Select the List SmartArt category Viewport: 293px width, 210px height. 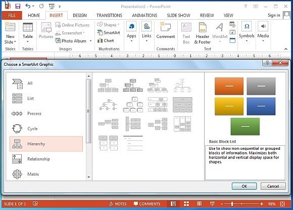click(x=46, y=98)
